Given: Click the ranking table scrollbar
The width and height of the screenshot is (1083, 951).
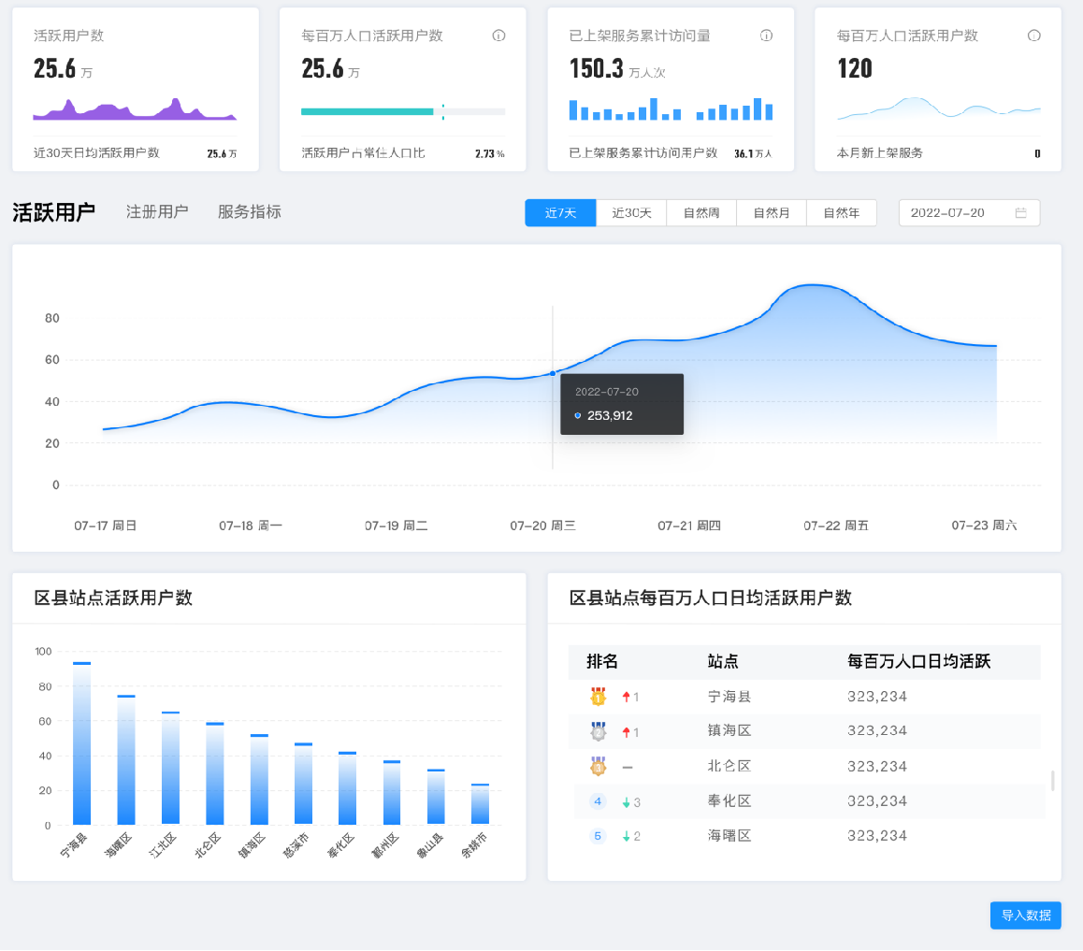Looking at the screenshot, I should (1053, 781).
